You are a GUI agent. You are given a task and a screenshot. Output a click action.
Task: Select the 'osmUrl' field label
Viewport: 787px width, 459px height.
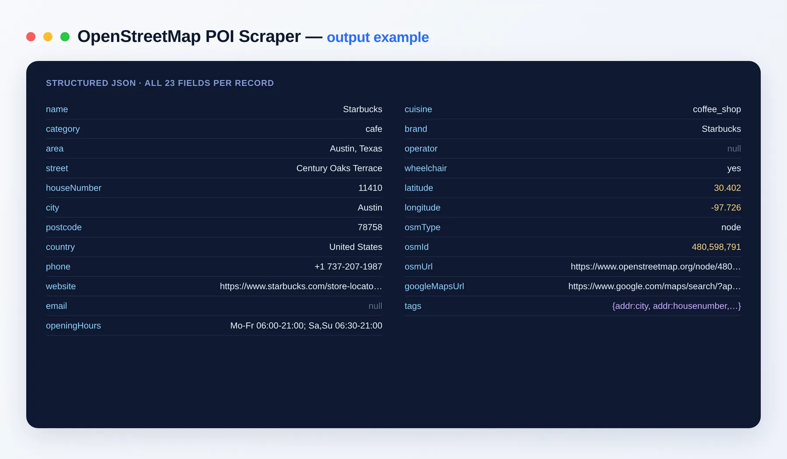418,267
